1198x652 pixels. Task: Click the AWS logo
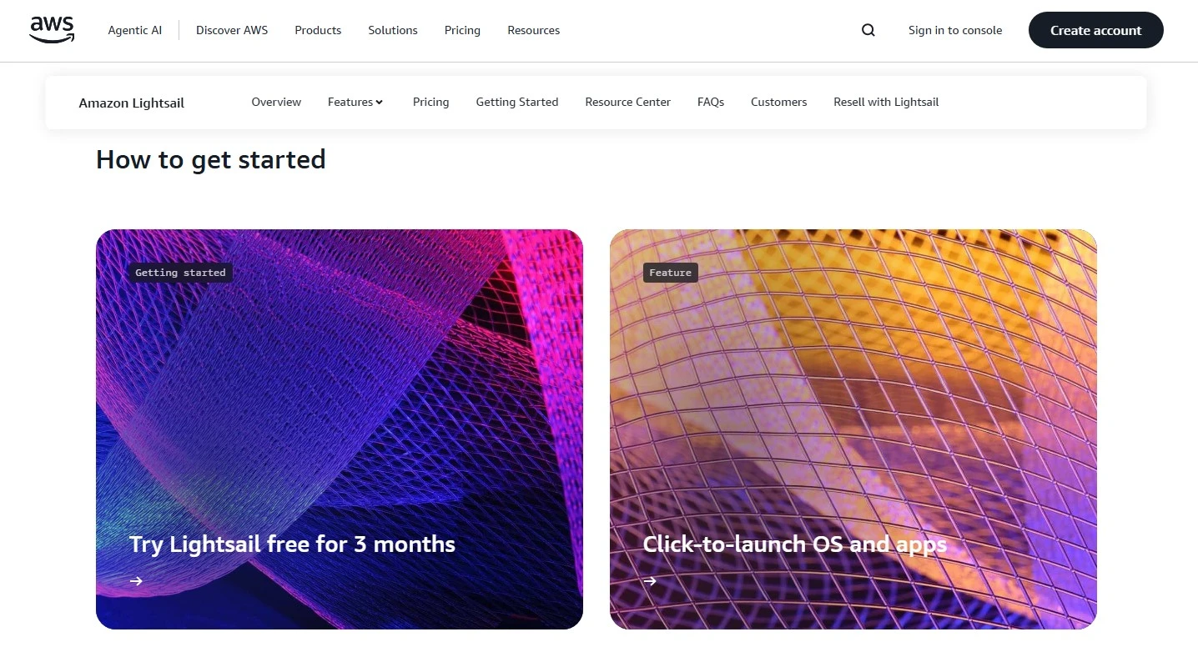coord(52,29)
